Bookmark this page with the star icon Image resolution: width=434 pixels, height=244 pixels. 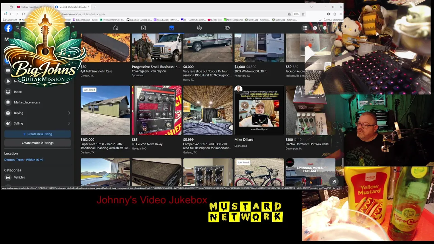pos(303,14)
